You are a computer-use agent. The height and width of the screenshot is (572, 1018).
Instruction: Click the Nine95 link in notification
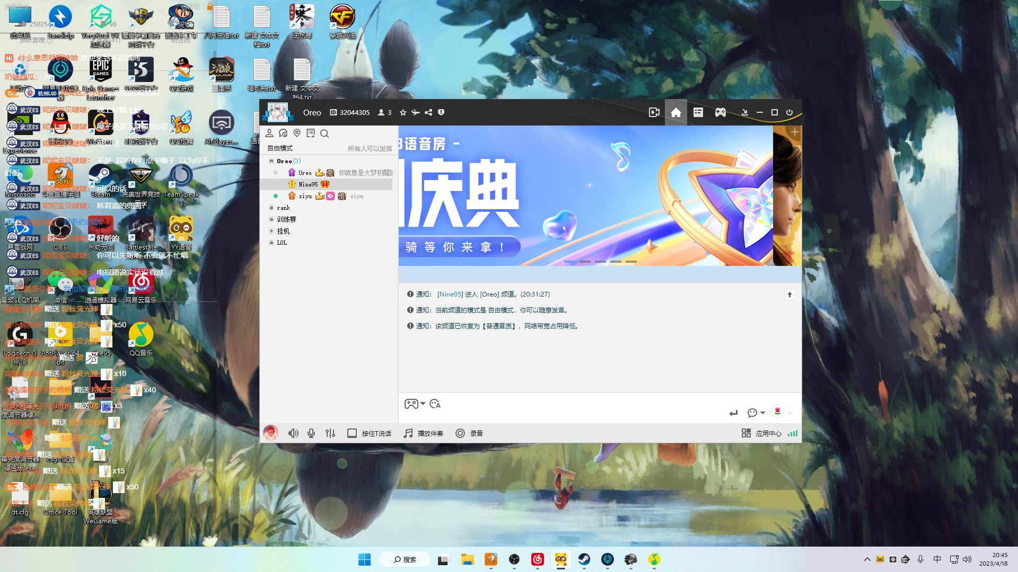click(450, 294)
